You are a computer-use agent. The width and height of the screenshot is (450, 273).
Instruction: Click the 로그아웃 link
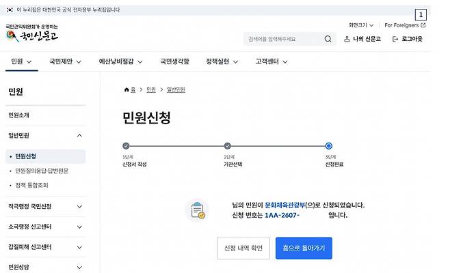(408, 39)
